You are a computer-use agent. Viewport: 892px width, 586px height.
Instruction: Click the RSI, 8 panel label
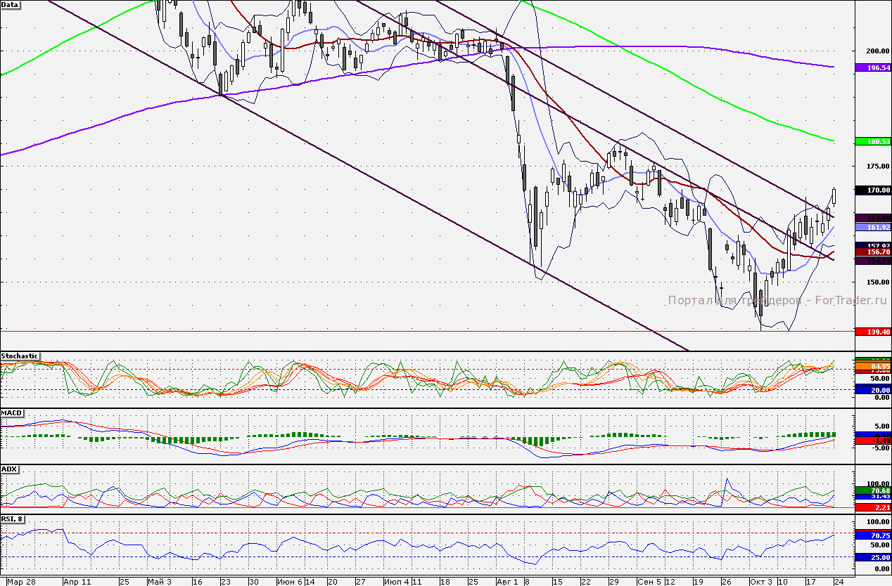13,518
